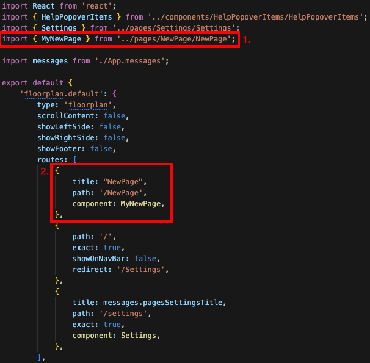Click the closing bracket of routes array
Screen dimensions: 370x363
tap(39, 358)
